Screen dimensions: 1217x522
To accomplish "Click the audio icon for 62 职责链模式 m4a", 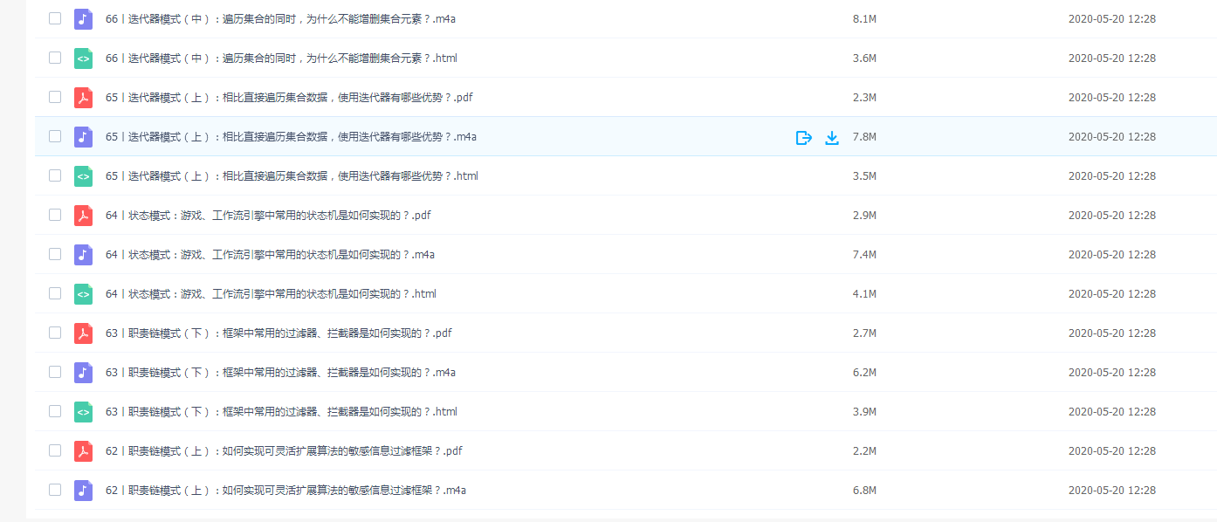I will point(83,491).
